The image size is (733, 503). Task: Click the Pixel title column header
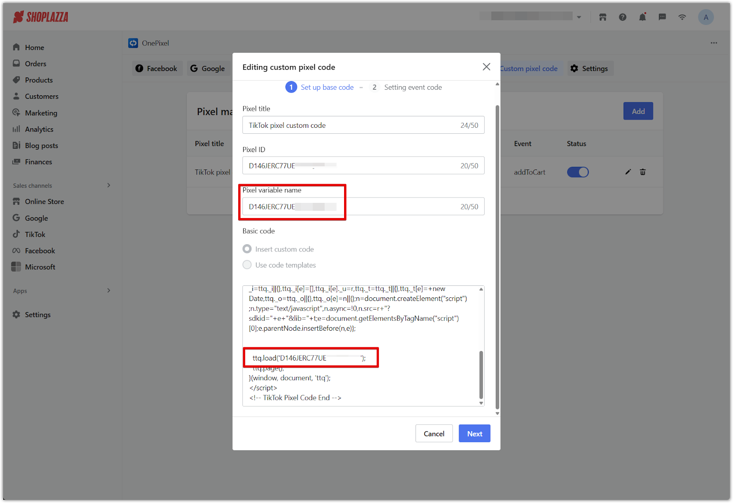[209, 144]
